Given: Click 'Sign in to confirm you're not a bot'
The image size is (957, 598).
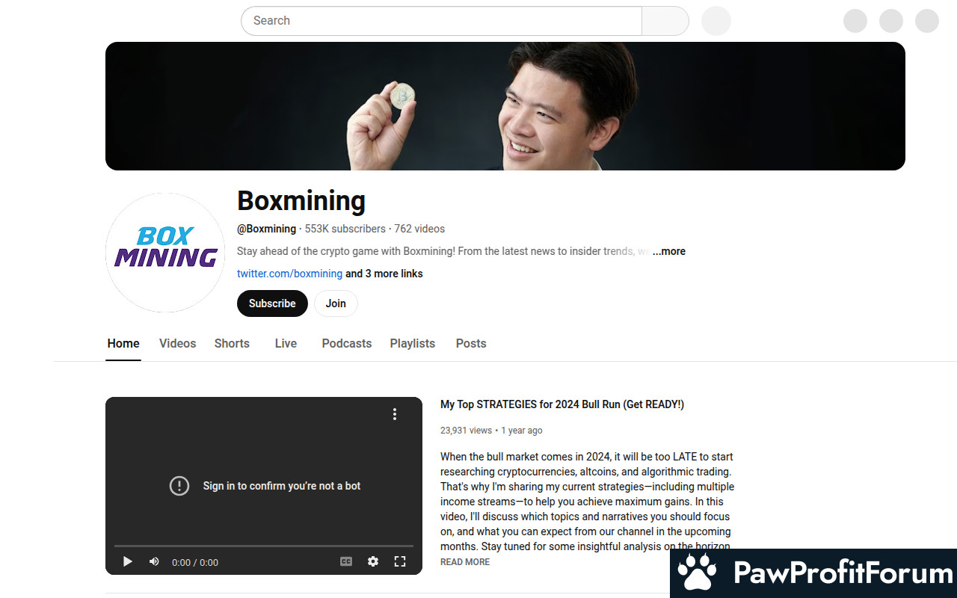Looking at the screenshot, I should [282, 486].
